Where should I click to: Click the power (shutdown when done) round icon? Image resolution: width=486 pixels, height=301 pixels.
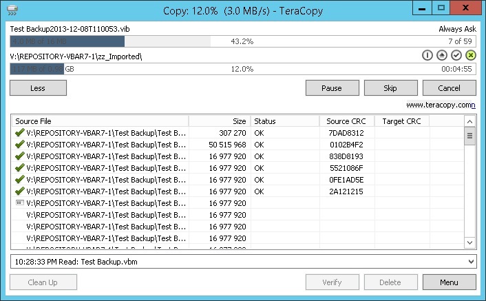(x=427, y=55)
